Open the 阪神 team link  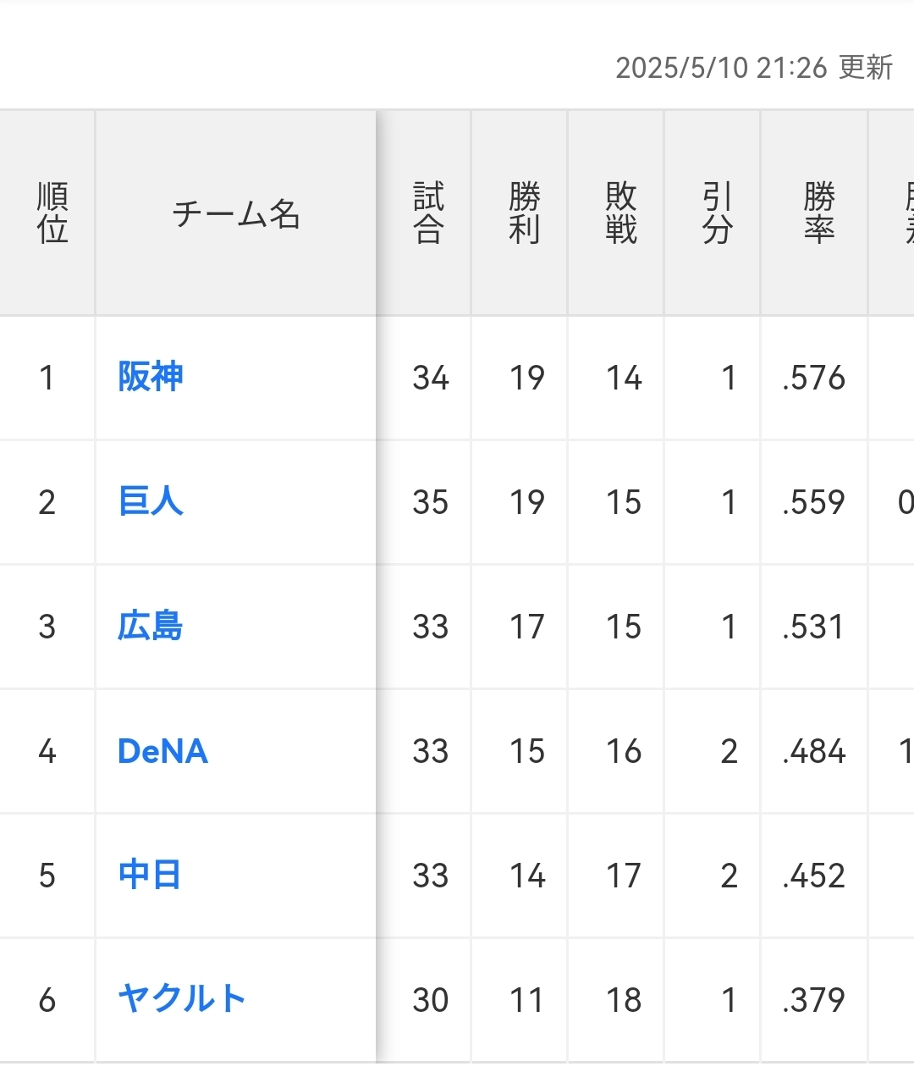(x=151, y=377)
